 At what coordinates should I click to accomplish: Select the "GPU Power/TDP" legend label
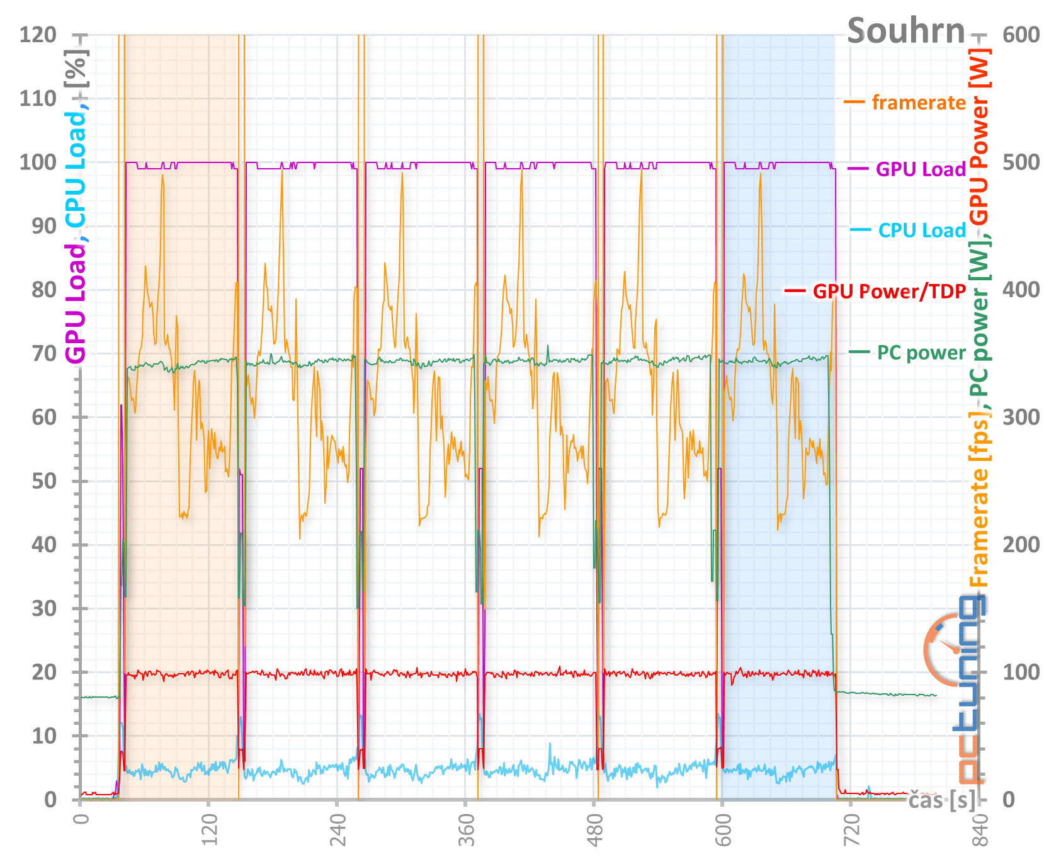click(x=889, y=291)
